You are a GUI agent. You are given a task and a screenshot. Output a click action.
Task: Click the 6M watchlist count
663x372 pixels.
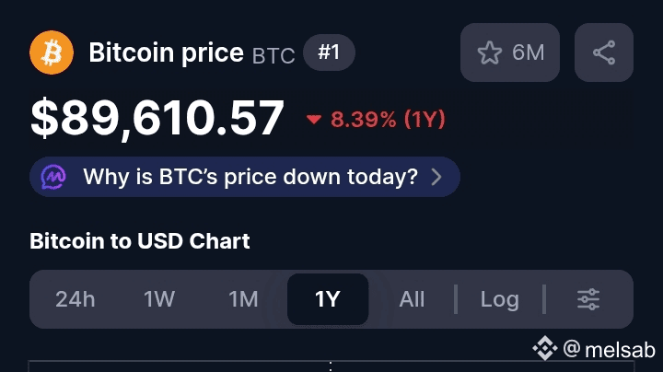(528, 52)
